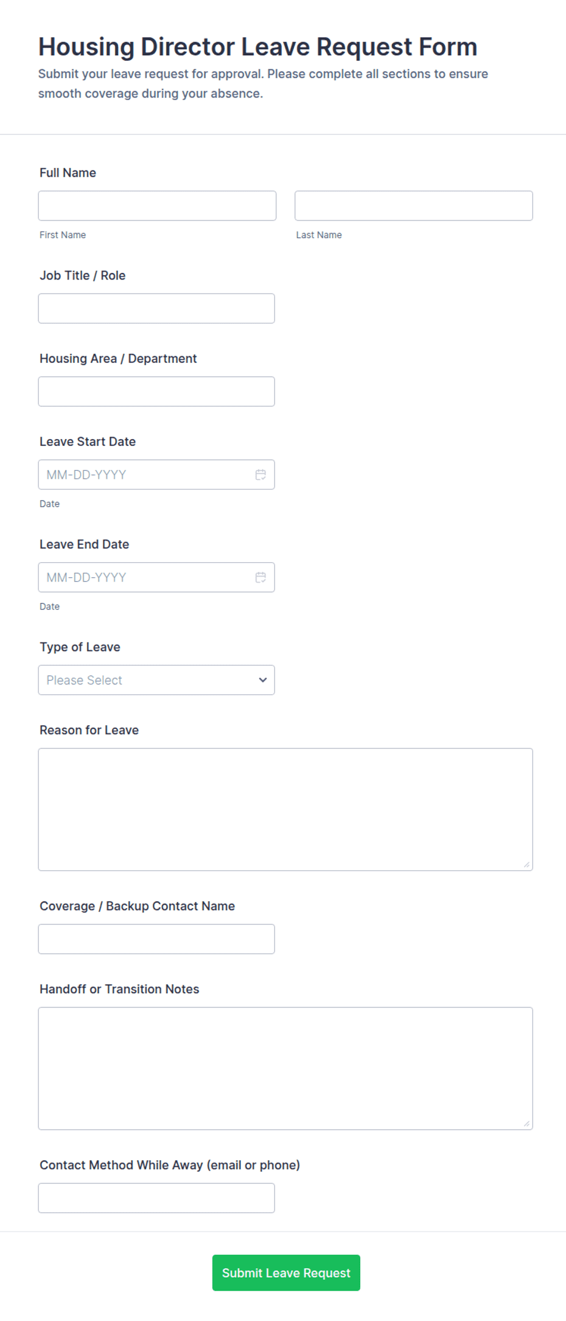This screenshot has width=566, height=1321.
Task: Open the Please Select dropdown
Action: pos(156,680)
